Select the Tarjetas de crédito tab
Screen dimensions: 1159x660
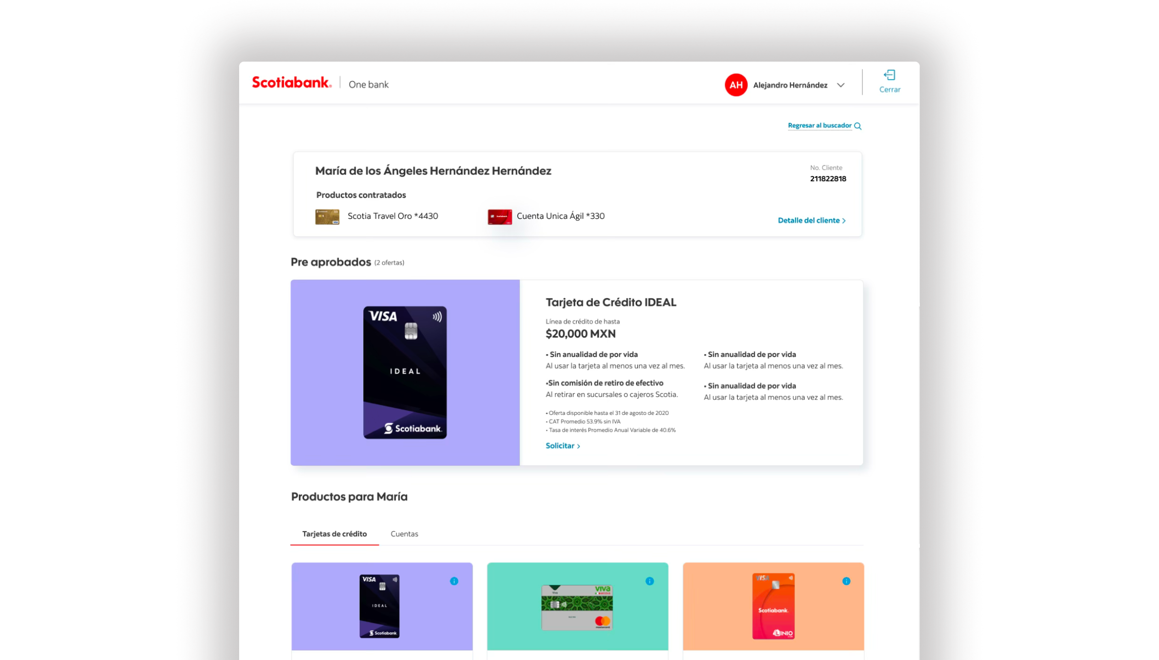(334, 534)
